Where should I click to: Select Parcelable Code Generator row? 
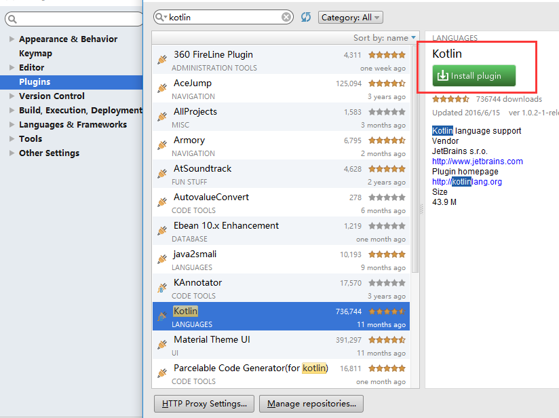(281, 373)
